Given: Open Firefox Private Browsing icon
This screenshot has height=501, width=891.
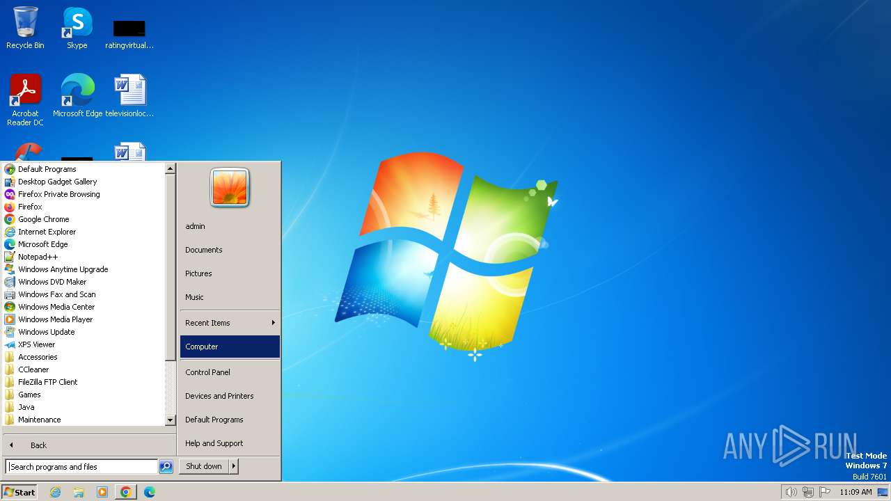Looking at the screenshot, I should point(10,194).
